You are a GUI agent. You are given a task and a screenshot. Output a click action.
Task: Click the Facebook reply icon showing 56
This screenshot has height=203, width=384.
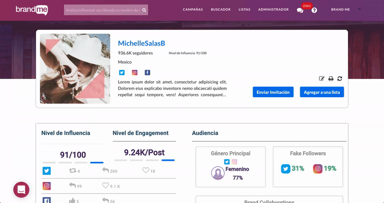click(106, 201)
